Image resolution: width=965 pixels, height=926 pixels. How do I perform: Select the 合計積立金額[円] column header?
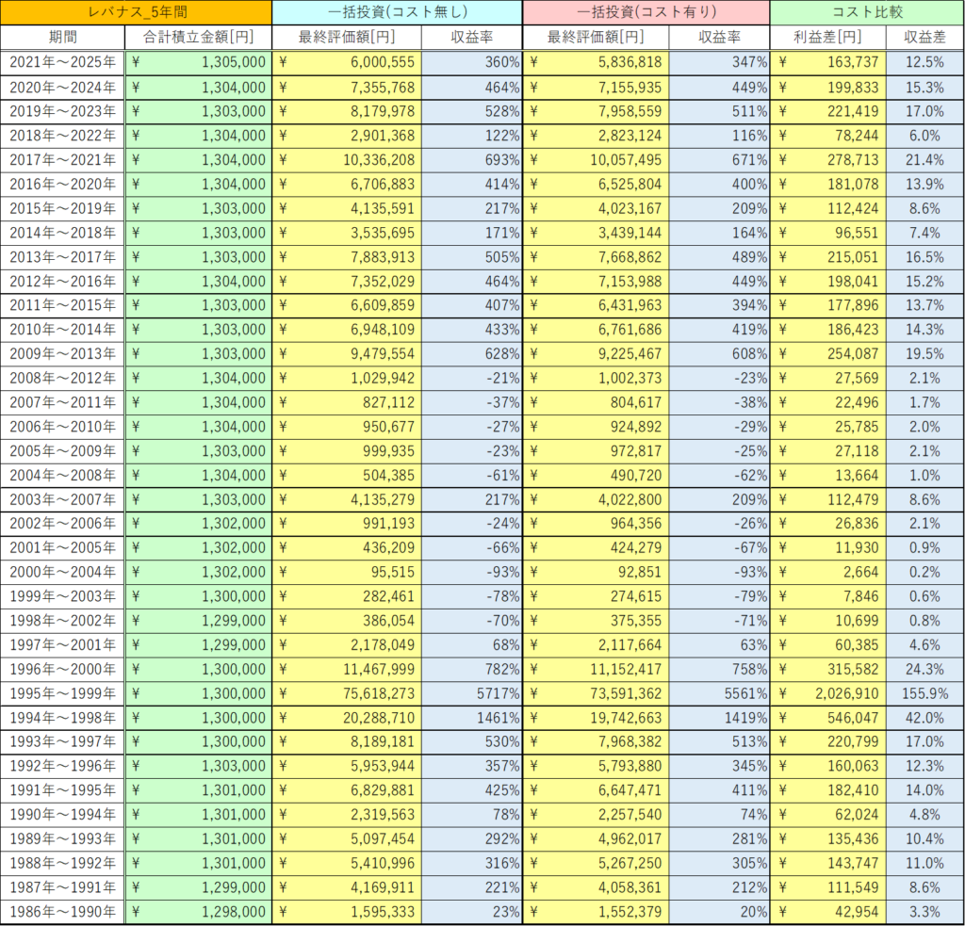(198, 37)
